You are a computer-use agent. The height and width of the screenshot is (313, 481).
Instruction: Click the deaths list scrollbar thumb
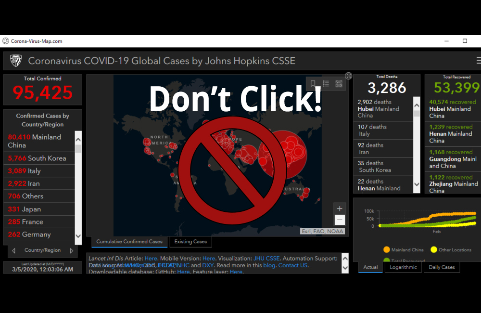click(x=417, y=113)
